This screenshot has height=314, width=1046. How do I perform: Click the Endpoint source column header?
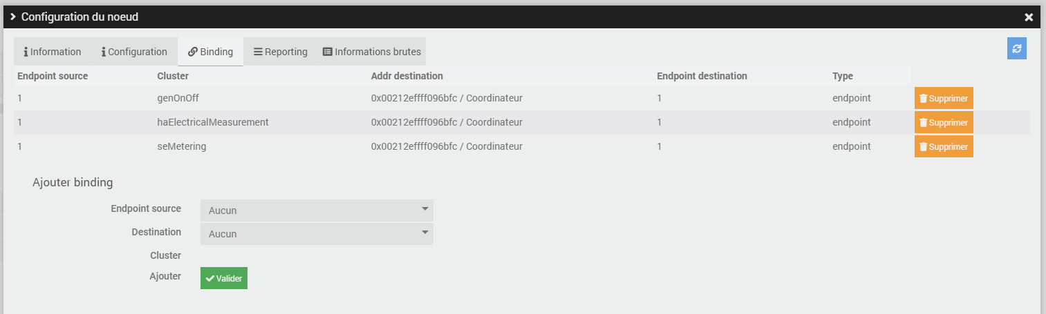[53, 76]
